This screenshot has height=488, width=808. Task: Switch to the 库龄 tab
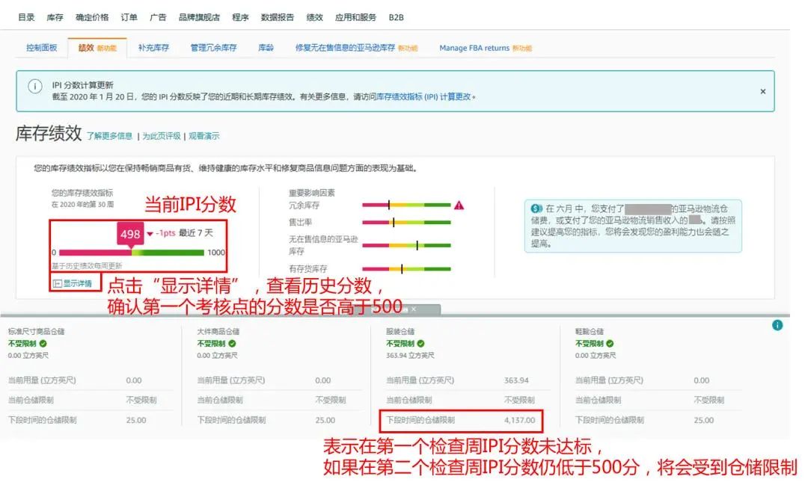point(266,47)
